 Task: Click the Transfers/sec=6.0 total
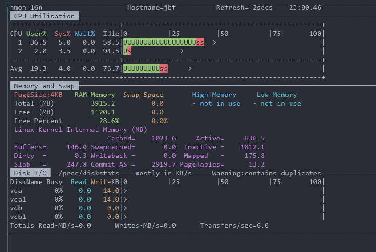click(x=234, y=225)
